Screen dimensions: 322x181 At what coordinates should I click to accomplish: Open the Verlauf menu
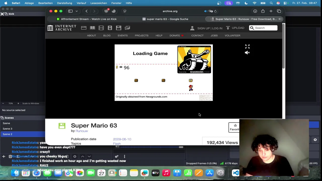click(81, 3)
